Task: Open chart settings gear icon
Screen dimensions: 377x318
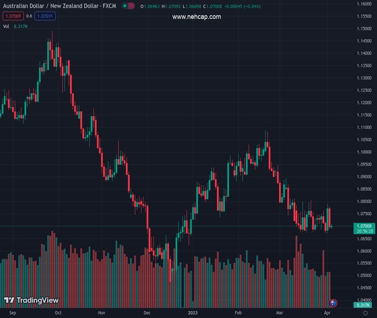Action: (365, 313)
